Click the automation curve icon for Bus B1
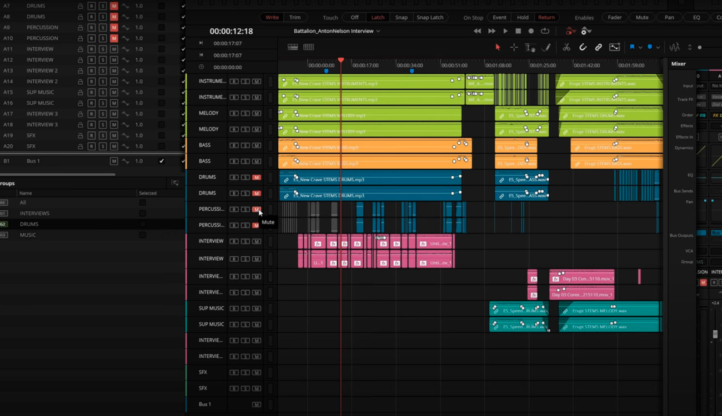 pyautogui.click(x=126, y=161)
